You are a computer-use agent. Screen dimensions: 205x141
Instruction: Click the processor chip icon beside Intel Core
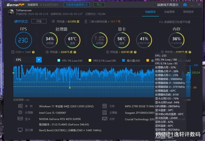pos(20,112)
